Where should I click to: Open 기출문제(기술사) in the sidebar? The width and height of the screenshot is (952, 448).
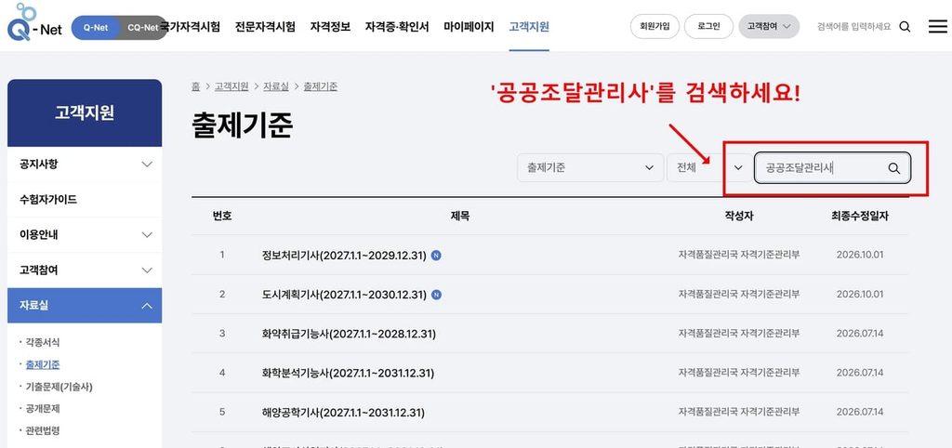[59, 387]
